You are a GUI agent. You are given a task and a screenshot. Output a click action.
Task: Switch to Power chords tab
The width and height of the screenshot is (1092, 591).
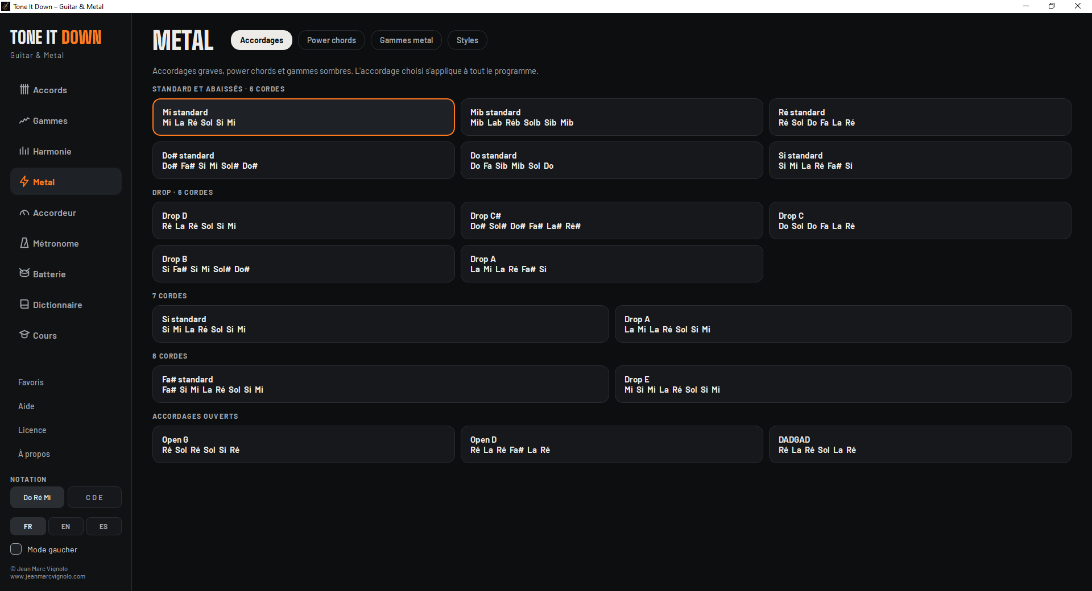[x=332, y=40]
